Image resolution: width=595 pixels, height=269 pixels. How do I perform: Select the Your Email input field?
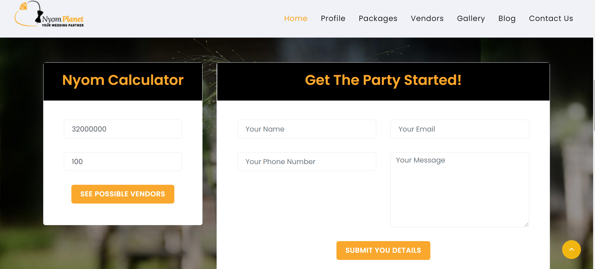tap(459, 129)
